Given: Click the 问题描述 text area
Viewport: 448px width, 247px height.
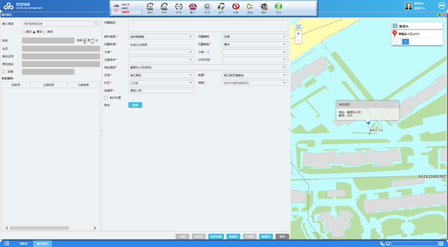Looking at the screenshot, I should click(208, 26).
